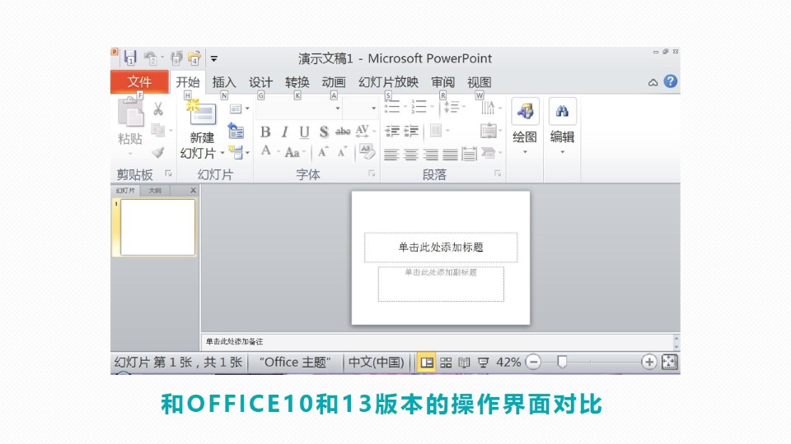
Task: Click the 新建幻灯片 slide icon
Action: [203, 113]
